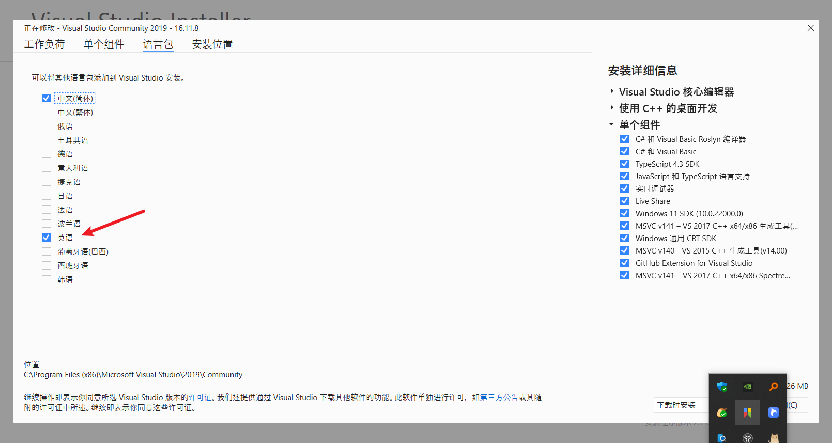Uncheck 中文(简体) language pack
Viewport: 832px width, 443px height.
(47, 98)
